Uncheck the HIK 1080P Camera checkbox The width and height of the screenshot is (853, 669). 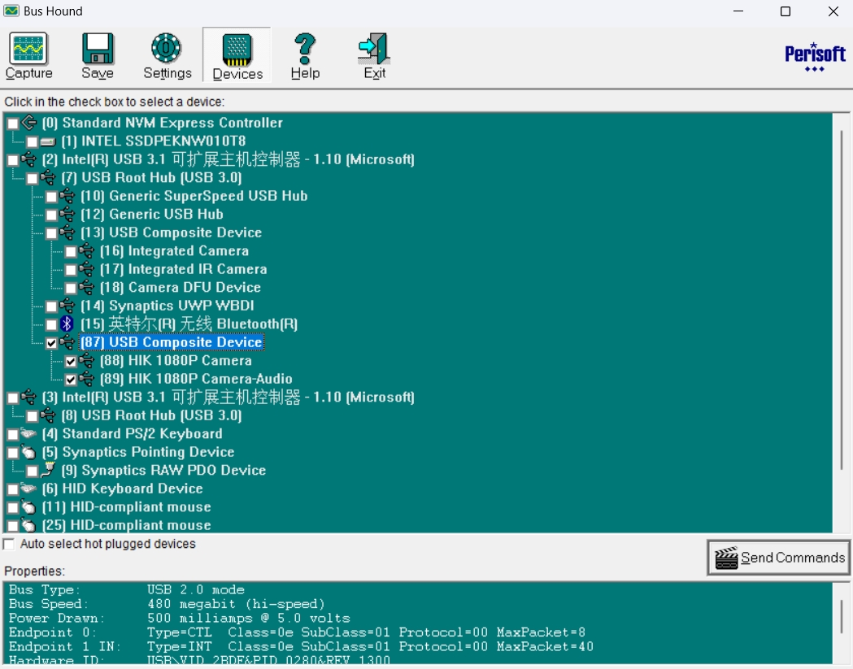click(71, 361)
